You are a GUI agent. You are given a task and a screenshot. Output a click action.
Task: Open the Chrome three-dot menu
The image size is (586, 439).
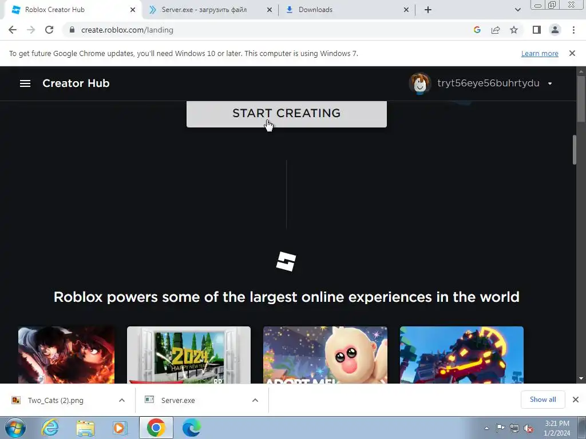(573, 30)
